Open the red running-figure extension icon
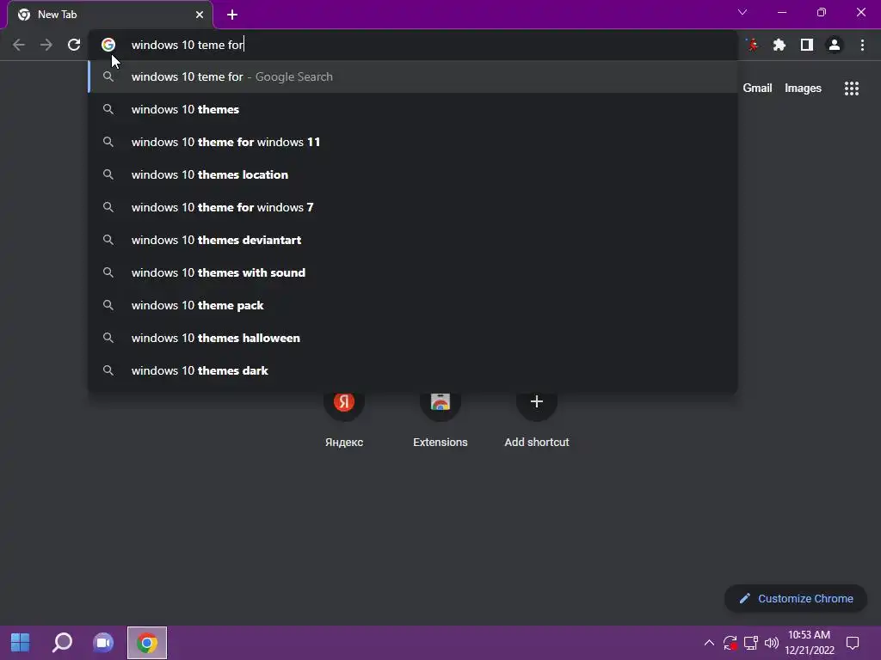Image resolution: width=881 pixels, height=660 pixels. (752, 45)
